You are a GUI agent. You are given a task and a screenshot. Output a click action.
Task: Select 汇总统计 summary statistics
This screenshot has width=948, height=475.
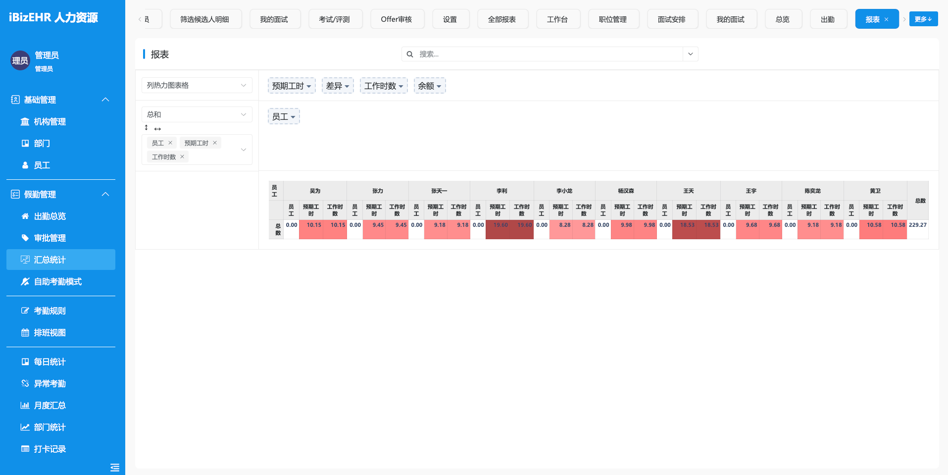coord(60,260)
